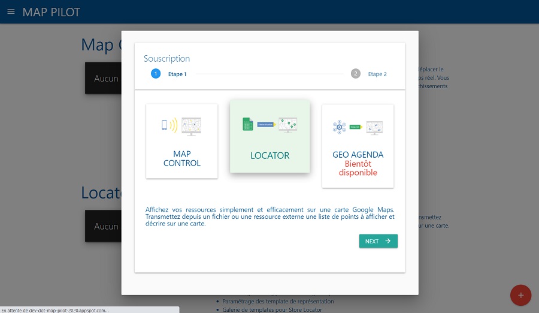The width and height of the screenshot is (539, 313).
Task: Click the Souscription dialog heading
Action: coord(166,59)
